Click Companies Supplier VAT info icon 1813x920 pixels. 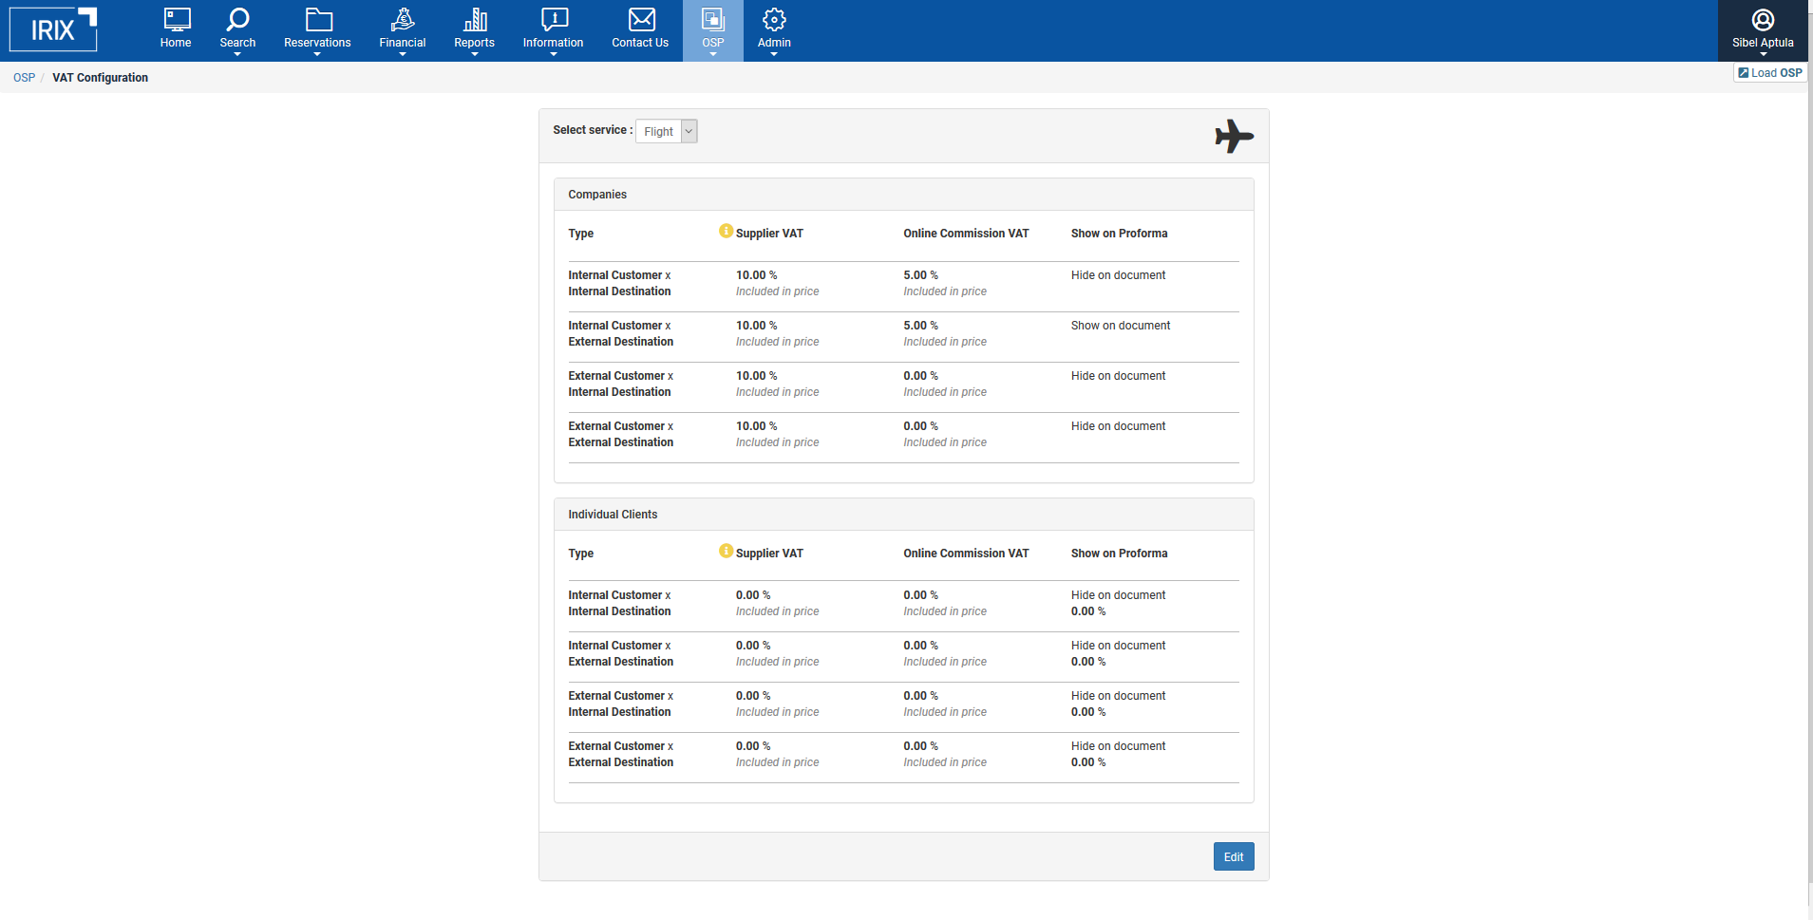tap(726, 231)
